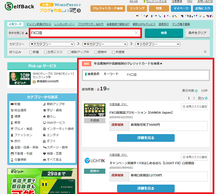The image size is (216, 194).
Task: Open the FAQ header link
Action: click(190, 1)
